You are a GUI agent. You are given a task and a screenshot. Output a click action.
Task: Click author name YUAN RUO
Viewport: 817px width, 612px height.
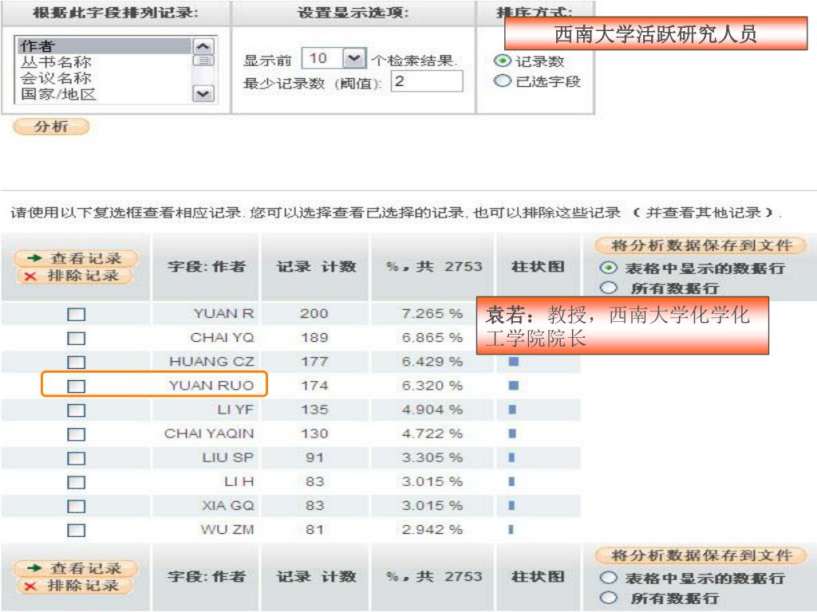[x=211, y=385]
